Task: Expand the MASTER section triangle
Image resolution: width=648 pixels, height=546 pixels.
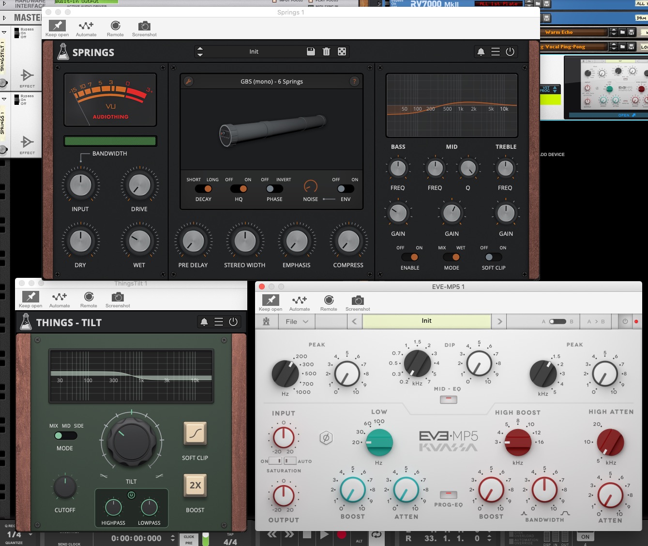Action: (x=4, y=18)
